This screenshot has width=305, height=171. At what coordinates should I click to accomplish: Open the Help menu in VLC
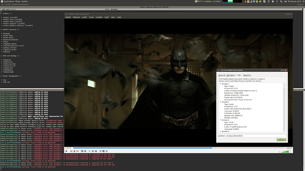(x=119, y=17)
